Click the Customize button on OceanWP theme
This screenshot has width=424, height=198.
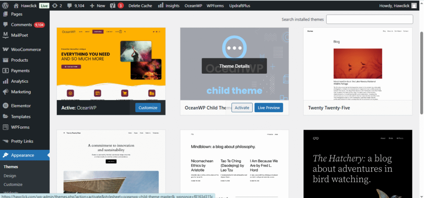pos(148,108)
